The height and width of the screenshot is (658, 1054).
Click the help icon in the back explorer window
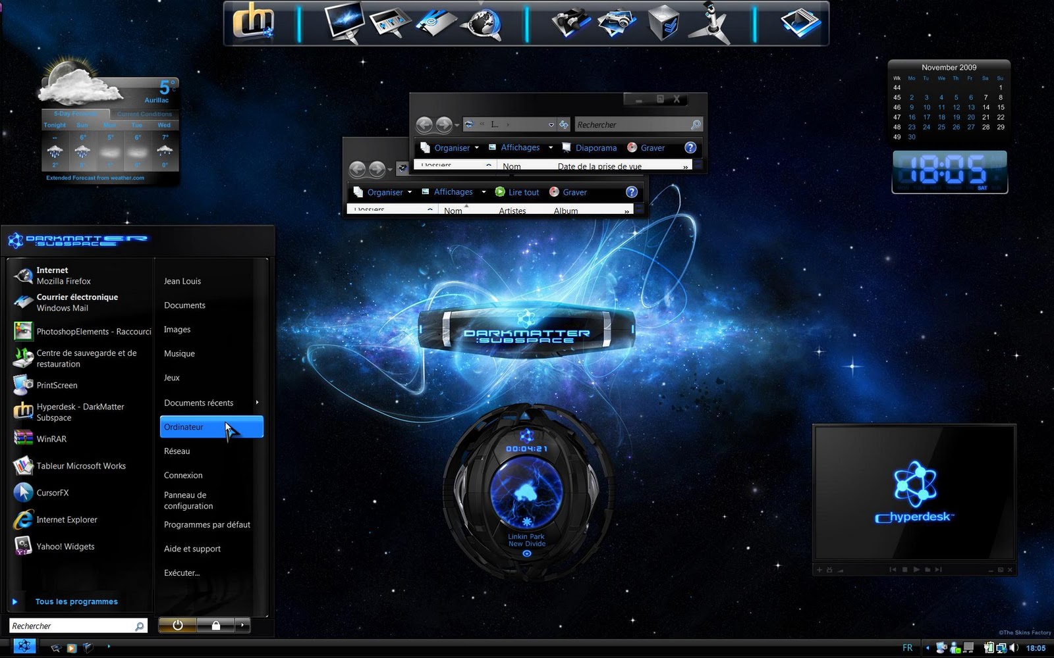pos(690,147)
